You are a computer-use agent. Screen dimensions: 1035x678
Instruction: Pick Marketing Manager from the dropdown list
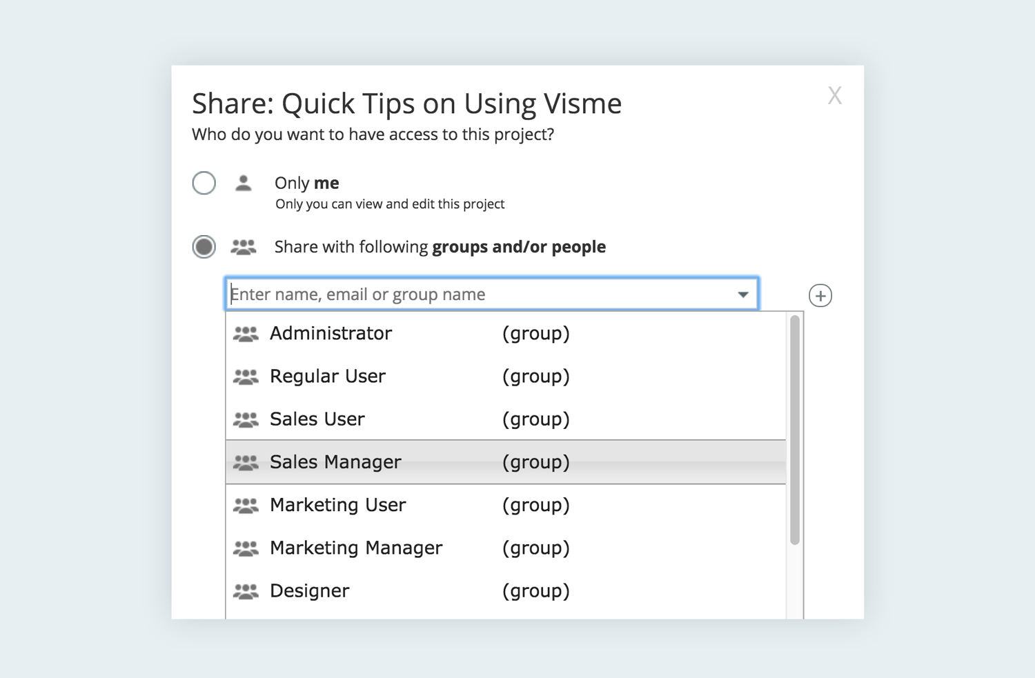click(356, 548)
